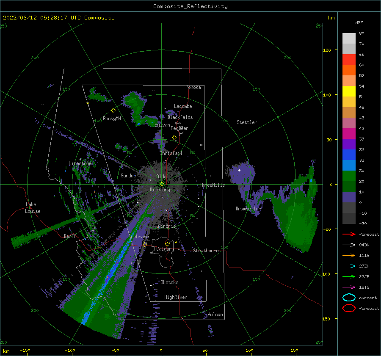Click the yellow diamond inside Calgary outline
The image size is (381, 356).
(x=167, y=244)
